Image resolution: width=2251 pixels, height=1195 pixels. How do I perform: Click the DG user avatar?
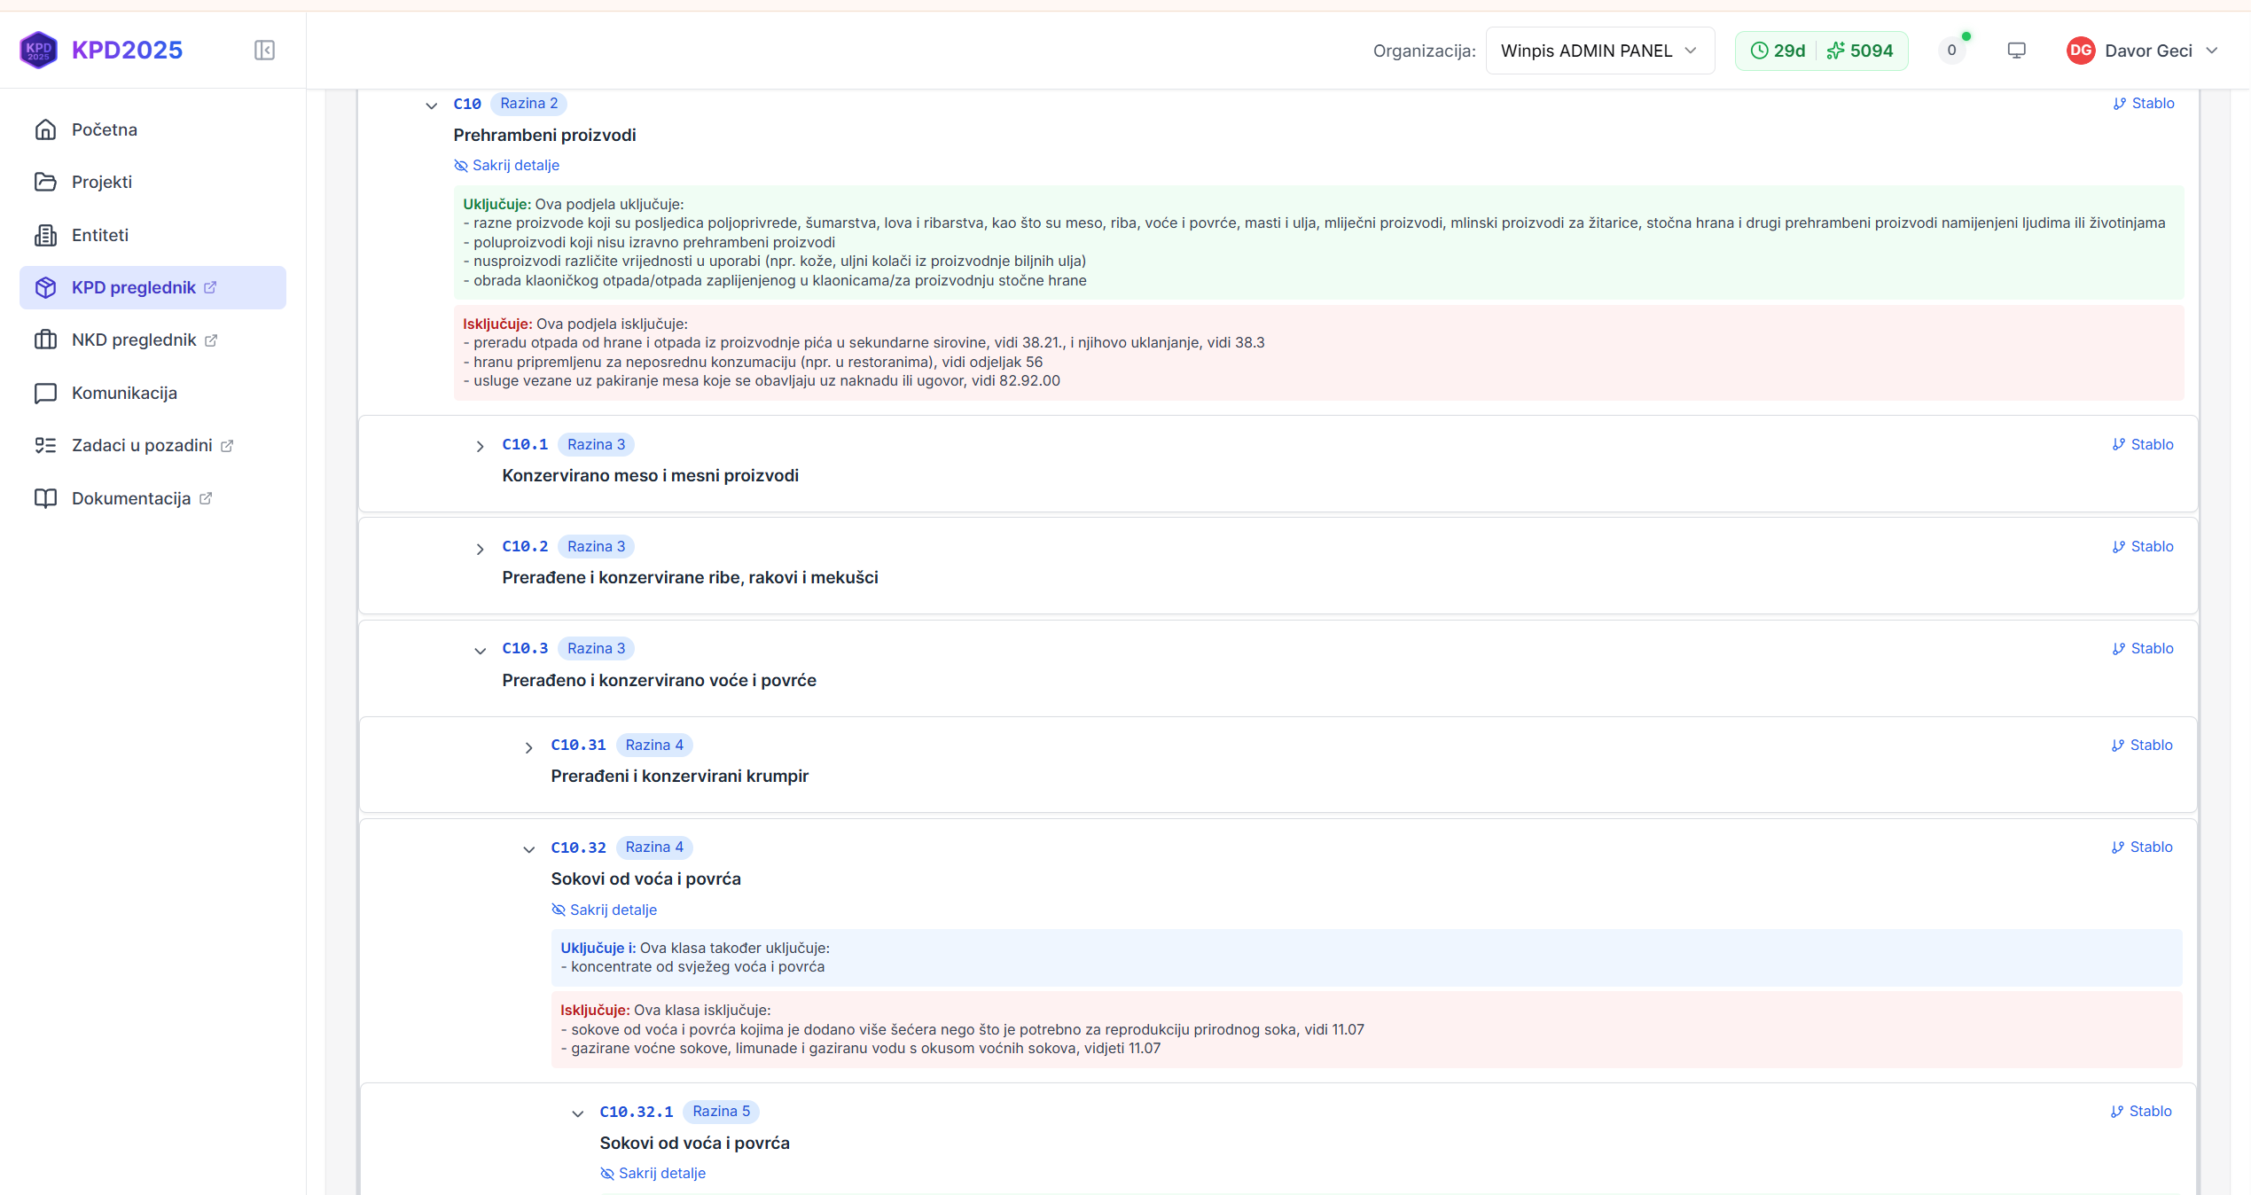point(2080,51)
